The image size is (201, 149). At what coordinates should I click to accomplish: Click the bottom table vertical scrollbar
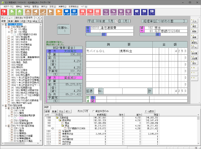[198, 129]
